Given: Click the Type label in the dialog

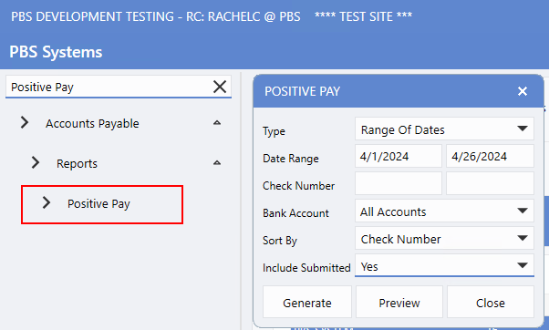Looking at the screenshot, I should (x=274, y=131).
